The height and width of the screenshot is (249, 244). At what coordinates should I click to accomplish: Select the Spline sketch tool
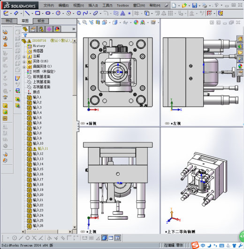[85, 13]
